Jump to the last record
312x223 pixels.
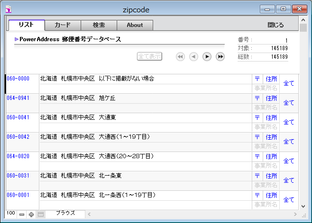220,57
